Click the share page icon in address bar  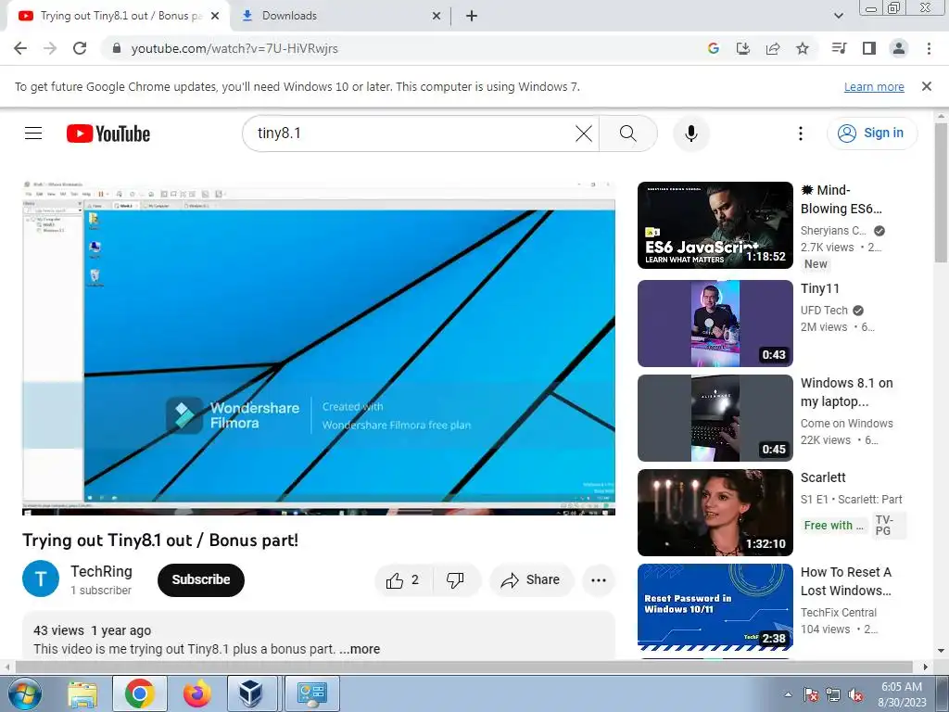coord(773,48)
